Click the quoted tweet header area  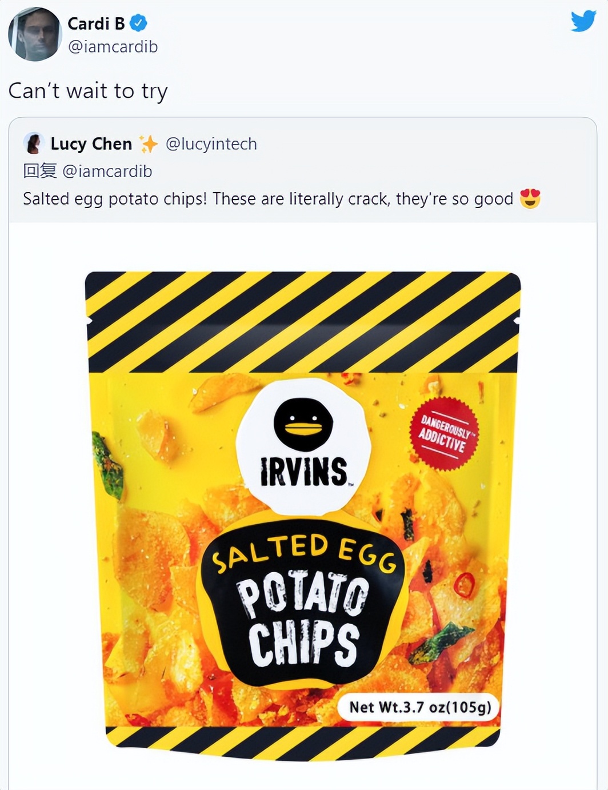pyautogui.click(x=303, y=170)
